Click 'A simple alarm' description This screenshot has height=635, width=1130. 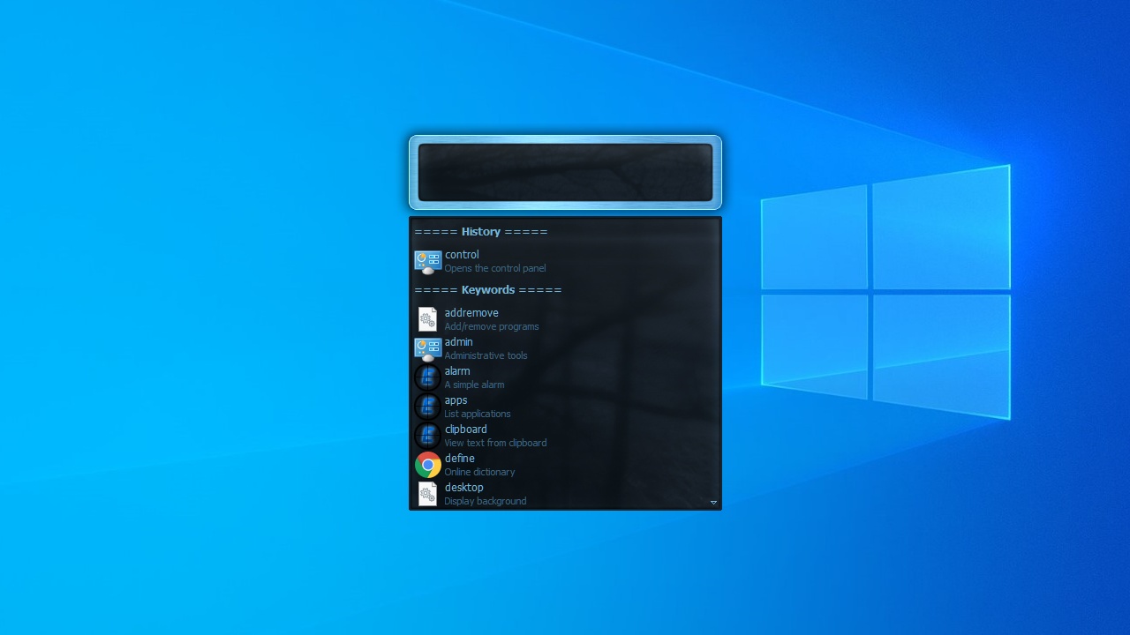click(x=475, y=385)
